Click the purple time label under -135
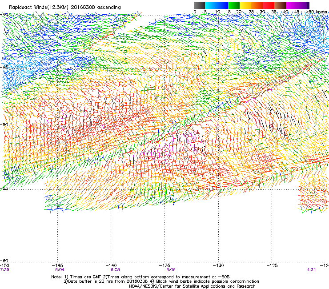This screenshot has height=289, width=329. 171,270
